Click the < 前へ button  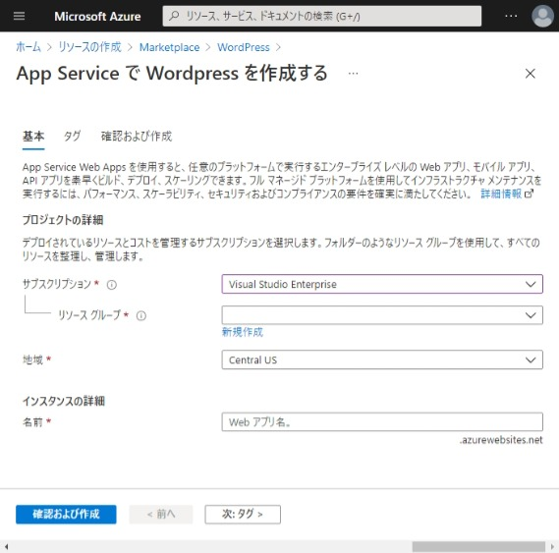tap(161, 514)
